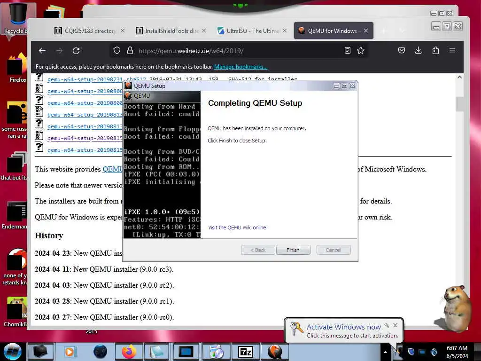Close the Activate Windows balloon
This screenshot has height=361, width=481.
395,325
